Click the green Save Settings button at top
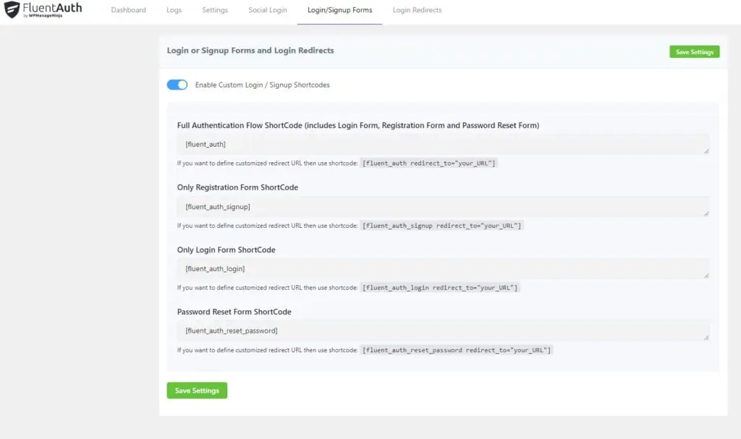 [694, 51]
